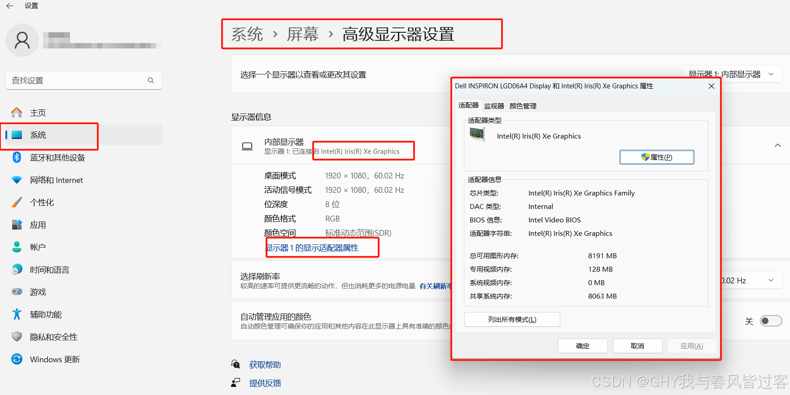Click the 提供反馈 feedback icon
Viewport: 790px width, 395px height.
click(236, 382)
